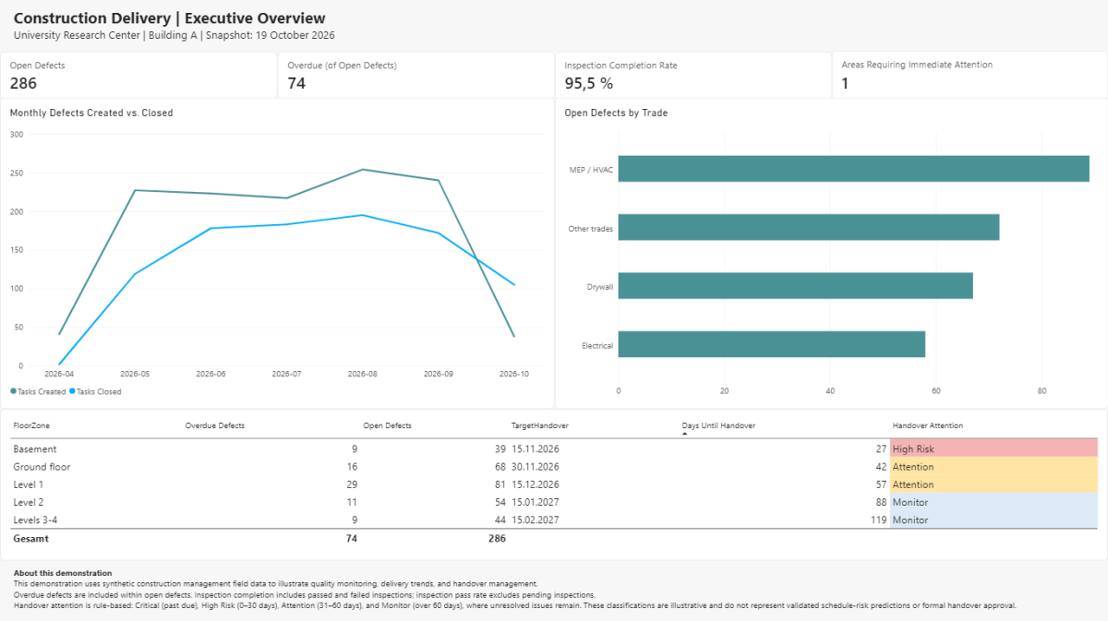
Task: Click the Electrical axis category label
Action: (x=597, y=346)
